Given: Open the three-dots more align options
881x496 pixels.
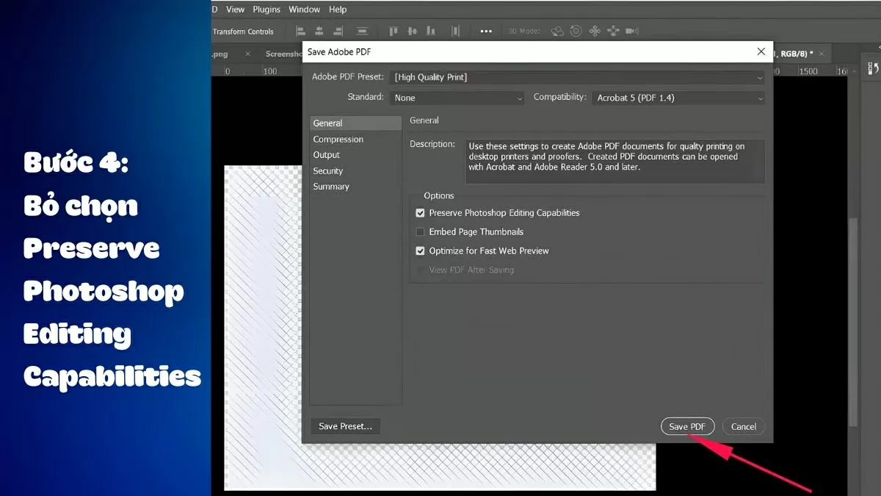Looking at the screenshot, I should tap(486, 31).
